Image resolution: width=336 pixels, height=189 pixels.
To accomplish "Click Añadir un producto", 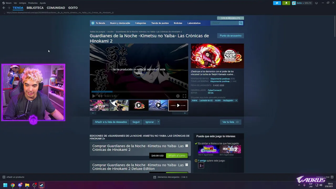I will pyautogui.click(x=13, y=177).
